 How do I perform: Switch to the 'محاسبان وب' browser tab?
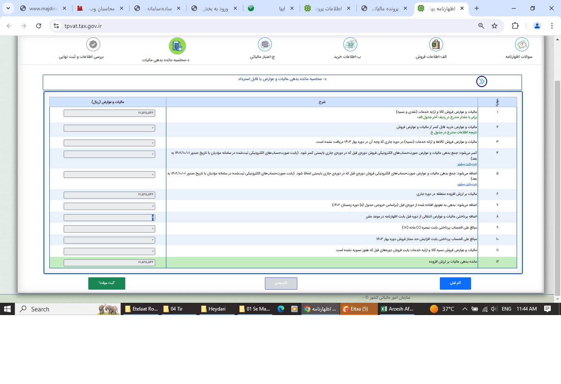tap(101, 8)
